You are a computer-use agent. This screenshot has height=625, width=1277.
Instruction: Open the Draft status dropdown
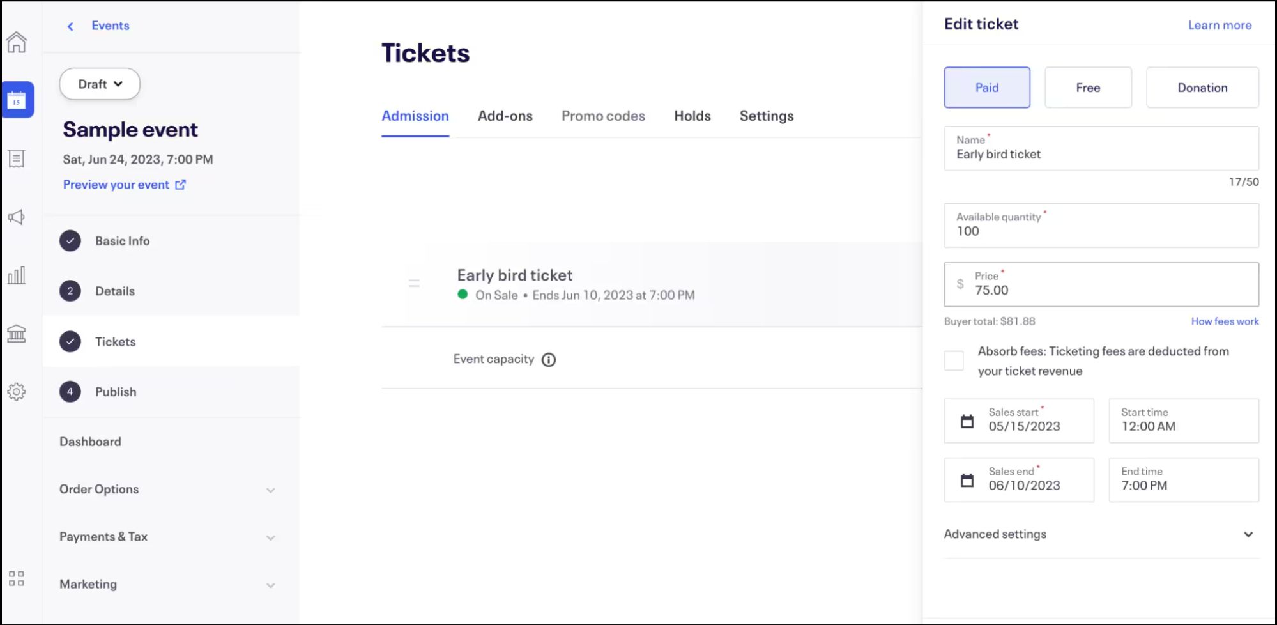[100, 84]
